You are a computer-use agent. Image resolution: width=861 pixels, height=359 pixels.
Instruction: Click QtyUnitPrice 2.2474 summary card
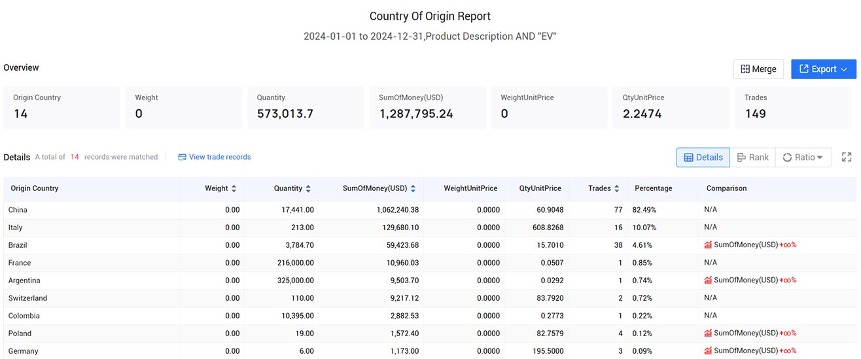(671, 107)
